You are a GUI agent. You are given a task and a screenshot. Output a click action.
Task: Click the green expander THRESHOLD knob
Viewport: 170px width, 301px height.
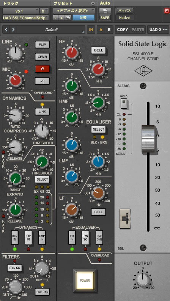[42, 161]
